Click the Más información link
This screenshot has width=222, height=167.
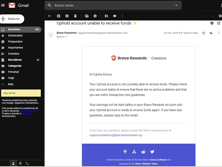29,111
